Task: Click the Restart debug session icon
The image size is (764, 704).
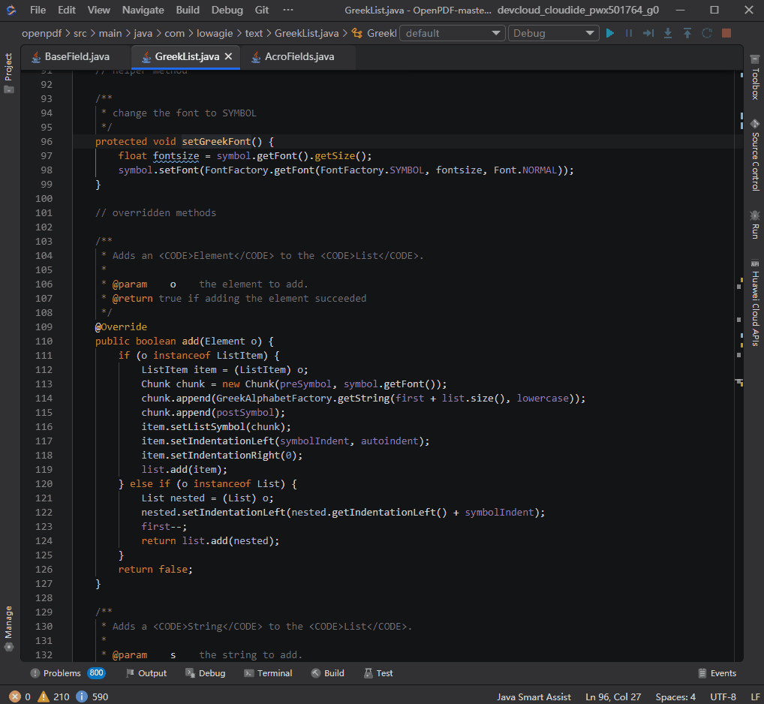Action: click(707, 33)
